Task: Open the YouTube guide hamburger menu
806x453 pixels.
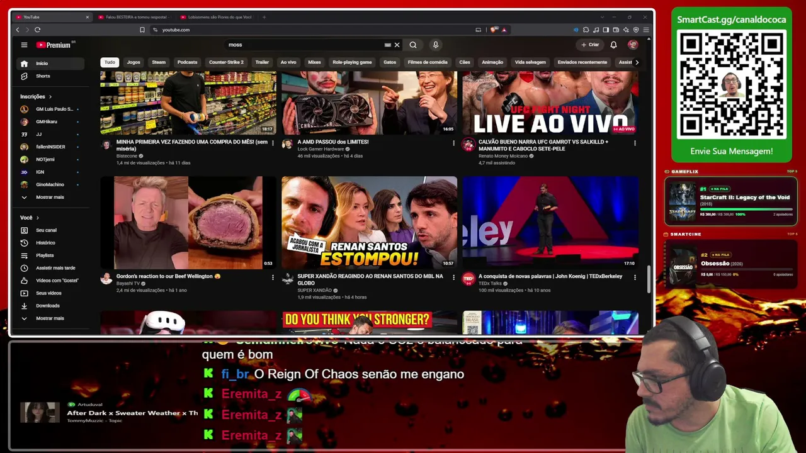Action: click(x=24, y=45)
